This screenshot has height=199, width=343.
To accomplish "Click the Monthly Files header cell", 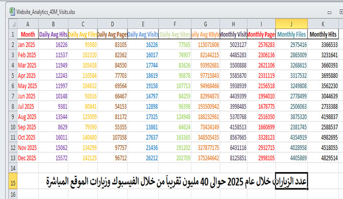I will 292,34.
